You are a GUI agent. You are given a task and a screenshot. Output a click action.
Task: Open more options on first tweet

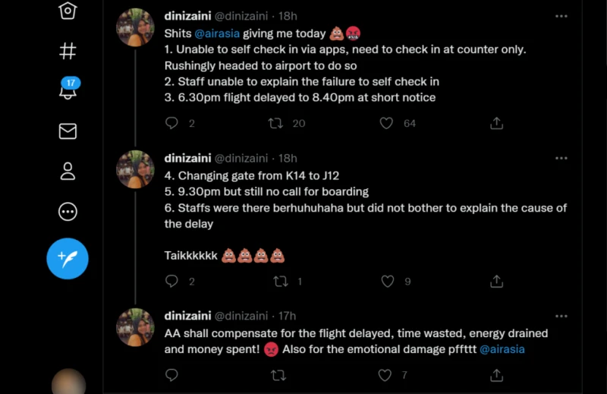pyautogui.click(x=561, y=16)
